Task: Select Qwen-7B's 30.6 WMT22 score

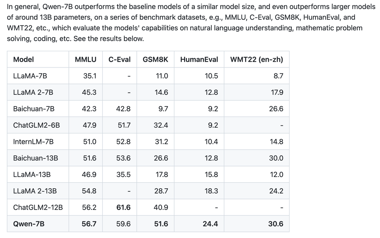Action: point(276,224)
